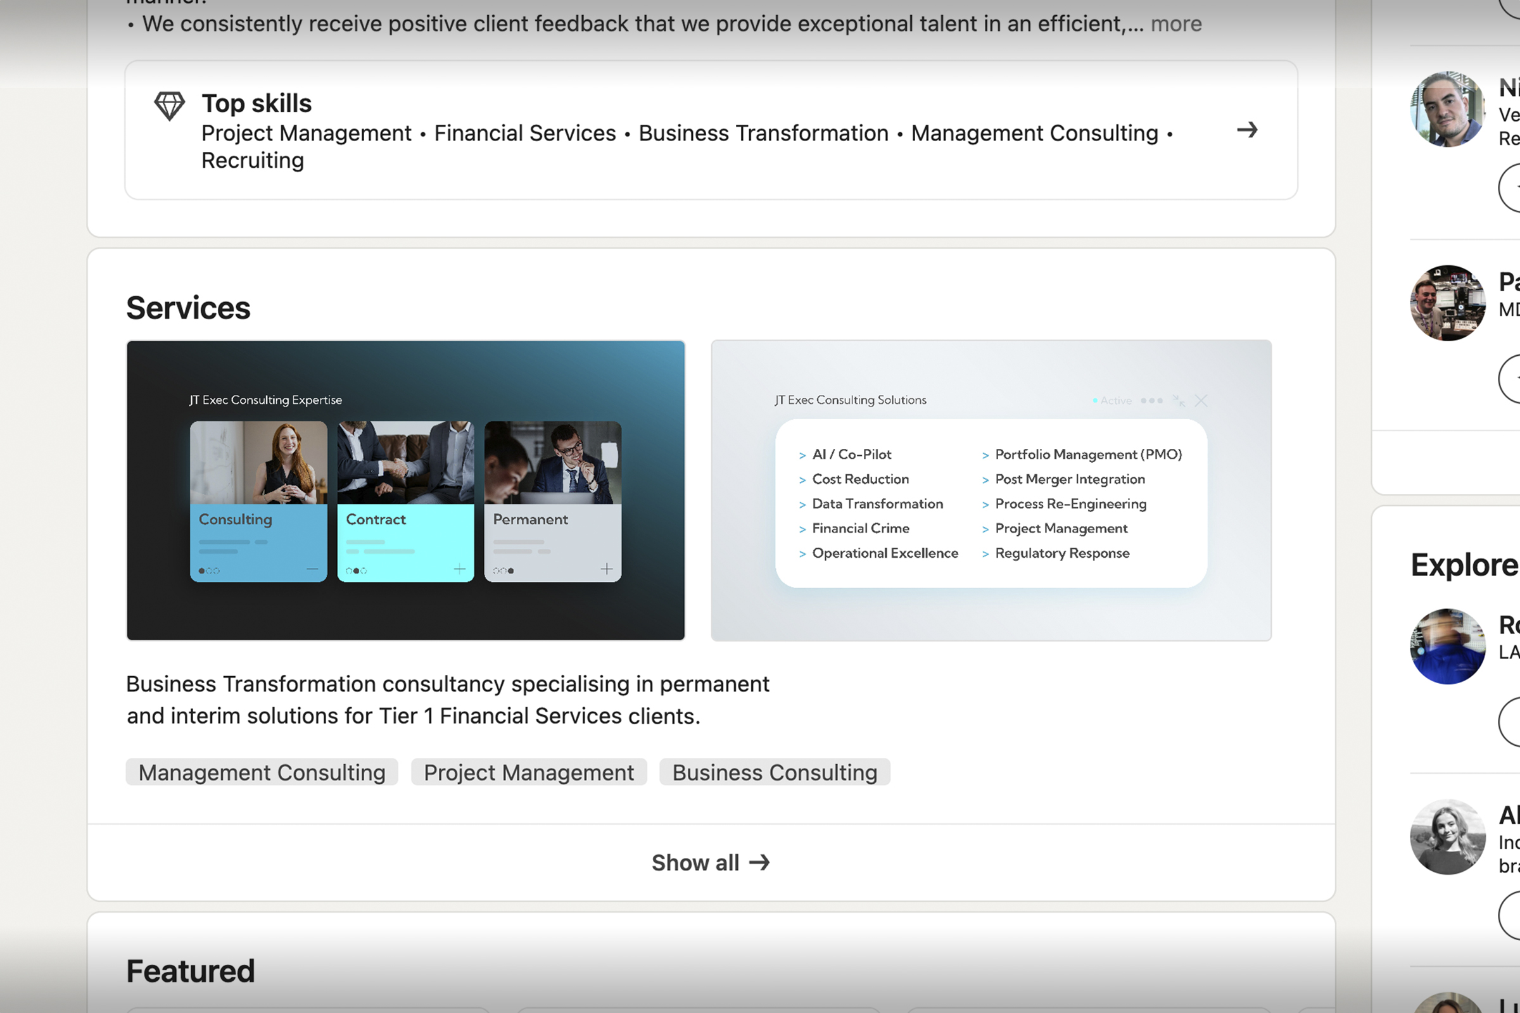Screen dimensions: 1520x1013
Task: Click the X icon in Solutions image
Action: click(1201, 401)
